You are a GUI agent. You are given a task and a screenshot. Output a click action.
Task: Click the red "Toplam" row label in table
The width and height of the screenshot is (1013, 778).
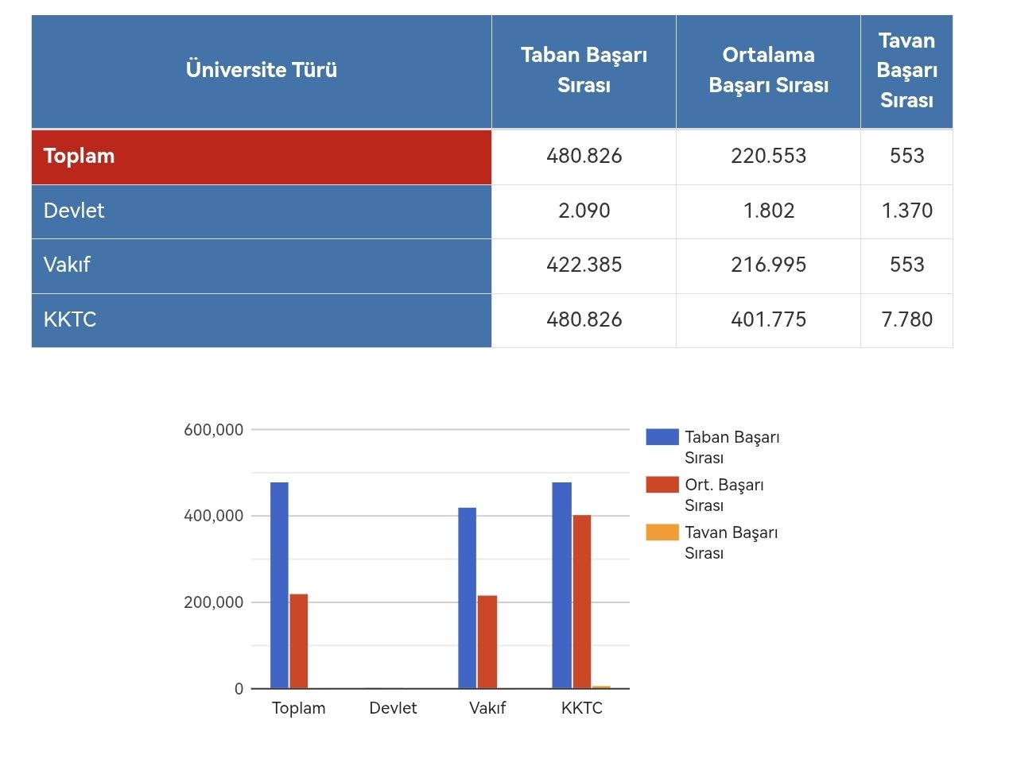point(262,157)
